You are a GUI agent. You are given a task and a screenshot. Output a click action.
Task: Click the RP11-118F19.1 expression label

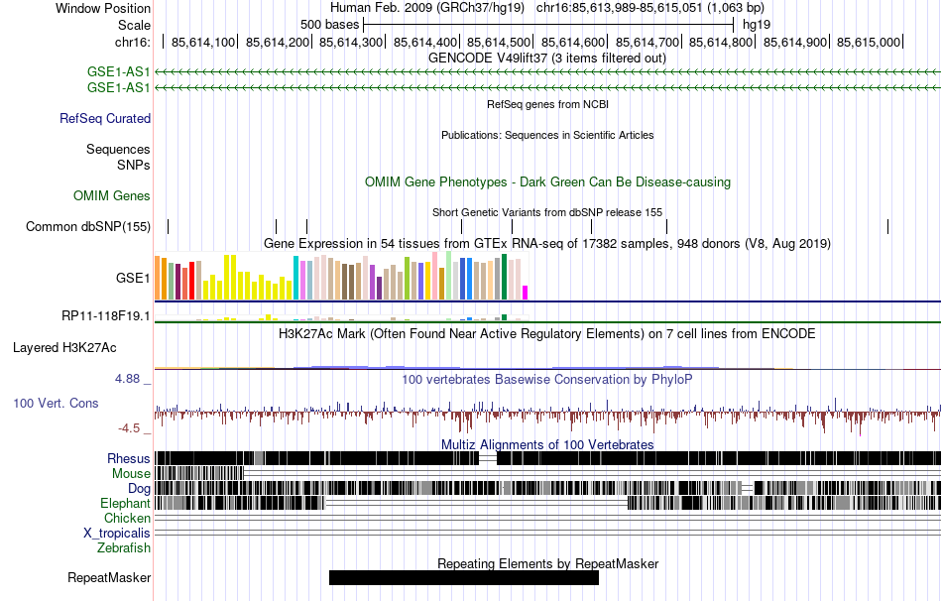pyautogui.click(x=106, y=316)
